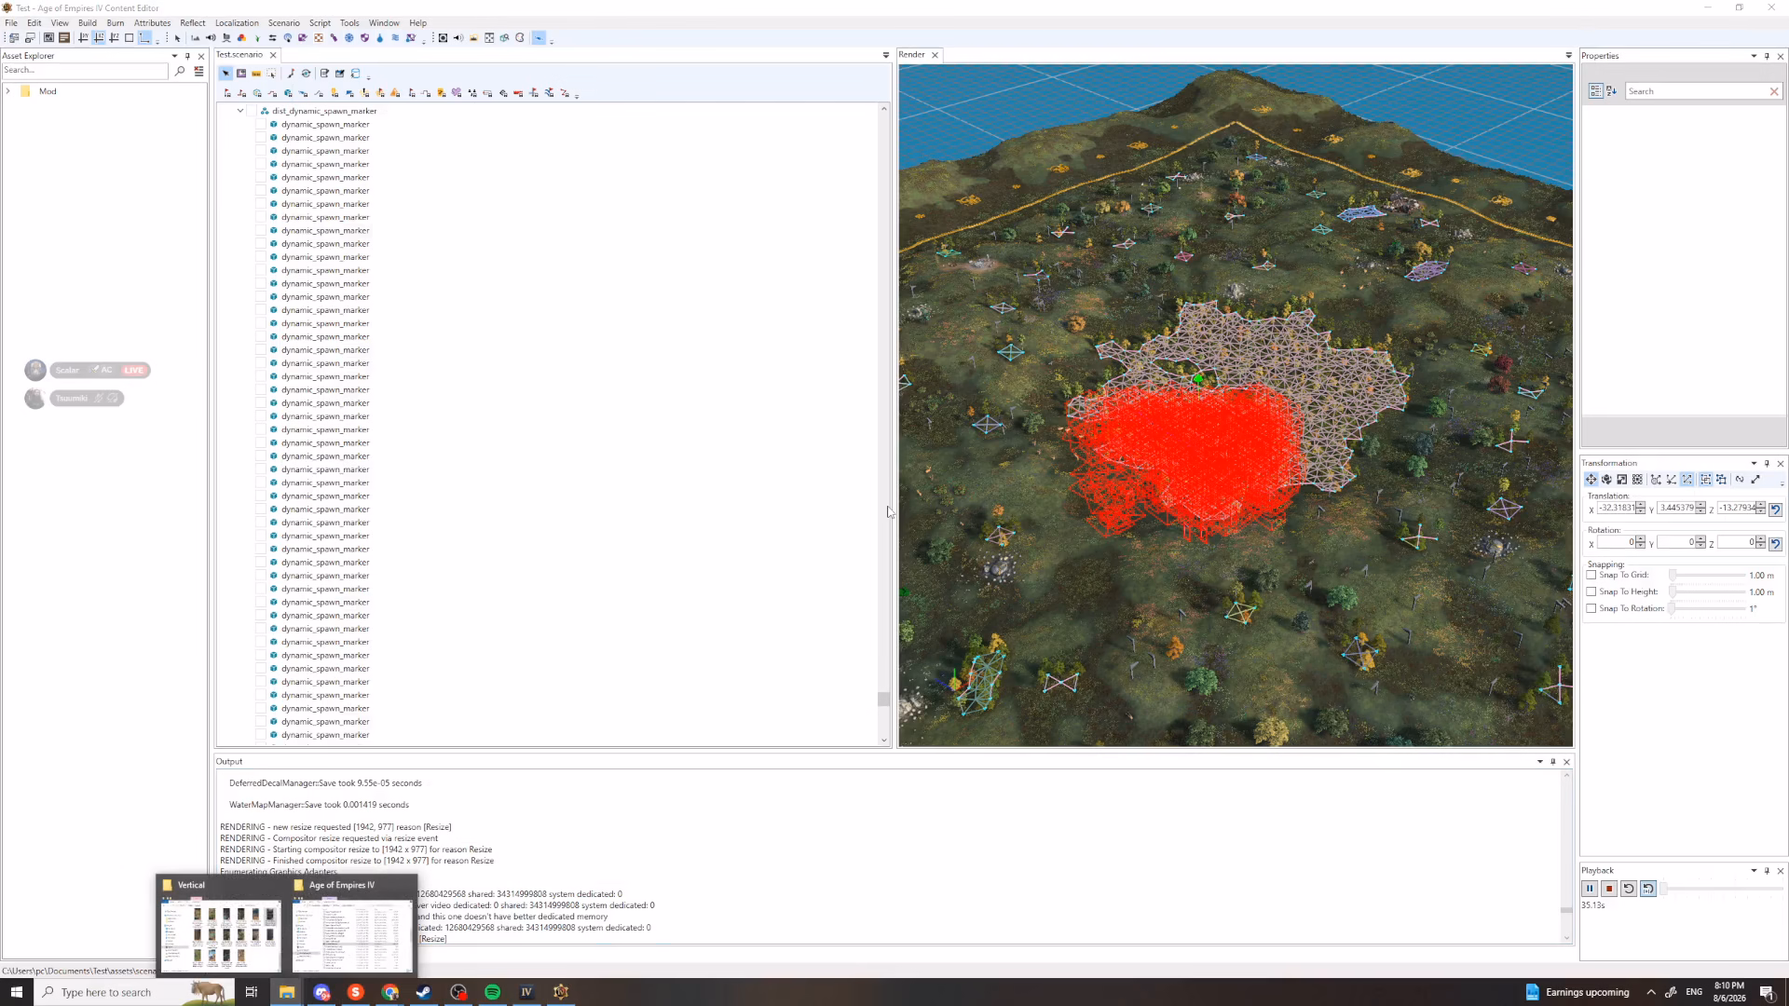
Task: Enable Snap To Rotation checkbox
Action: click(x=1591, y=609)
